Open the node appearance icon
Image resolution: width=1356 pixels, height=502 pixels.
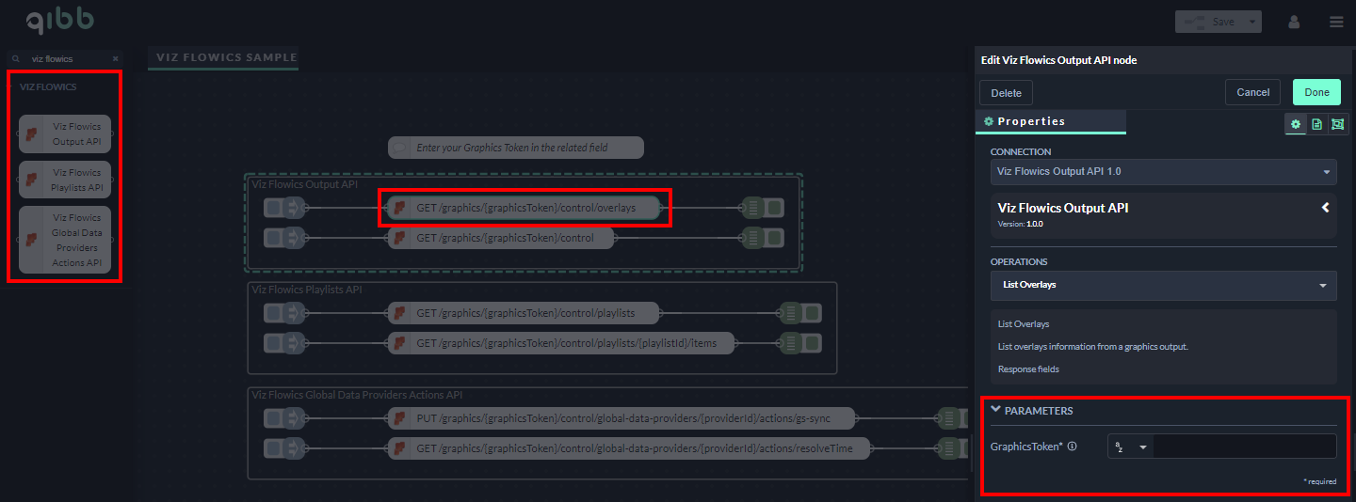tap(1337, 124)
